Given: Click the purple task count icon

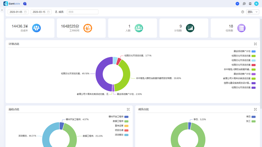Looking at the screenshot, I should click(241, 28).
